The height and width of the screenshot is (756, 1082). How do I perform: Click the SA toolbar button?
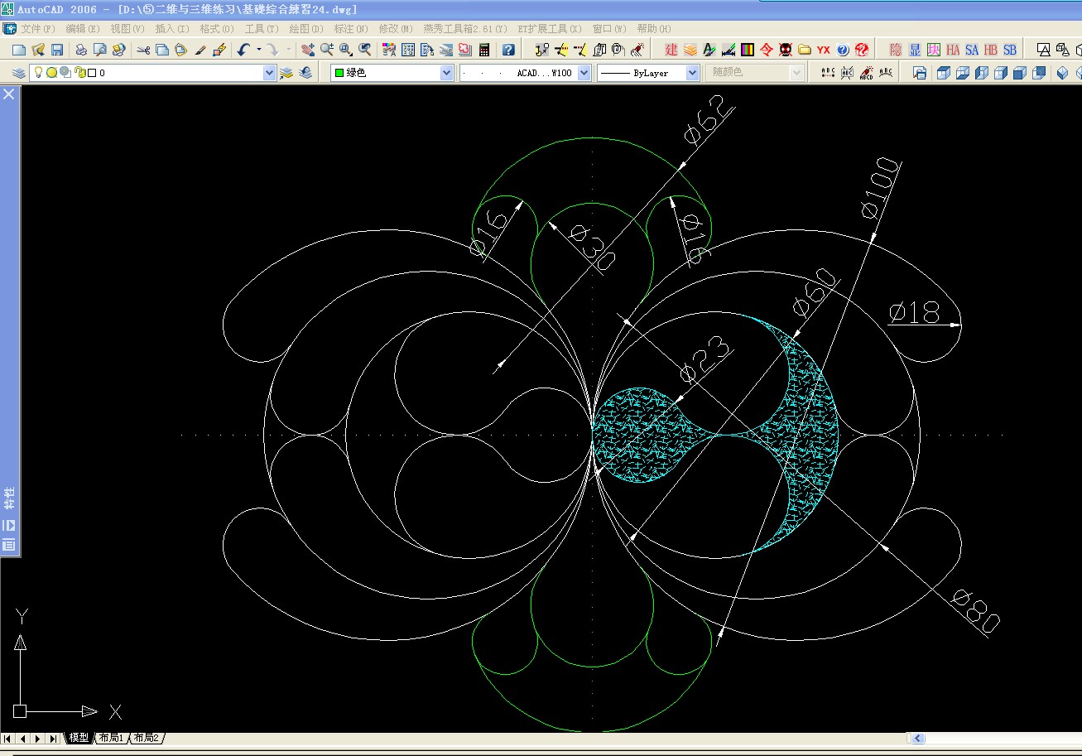[972, 50]
